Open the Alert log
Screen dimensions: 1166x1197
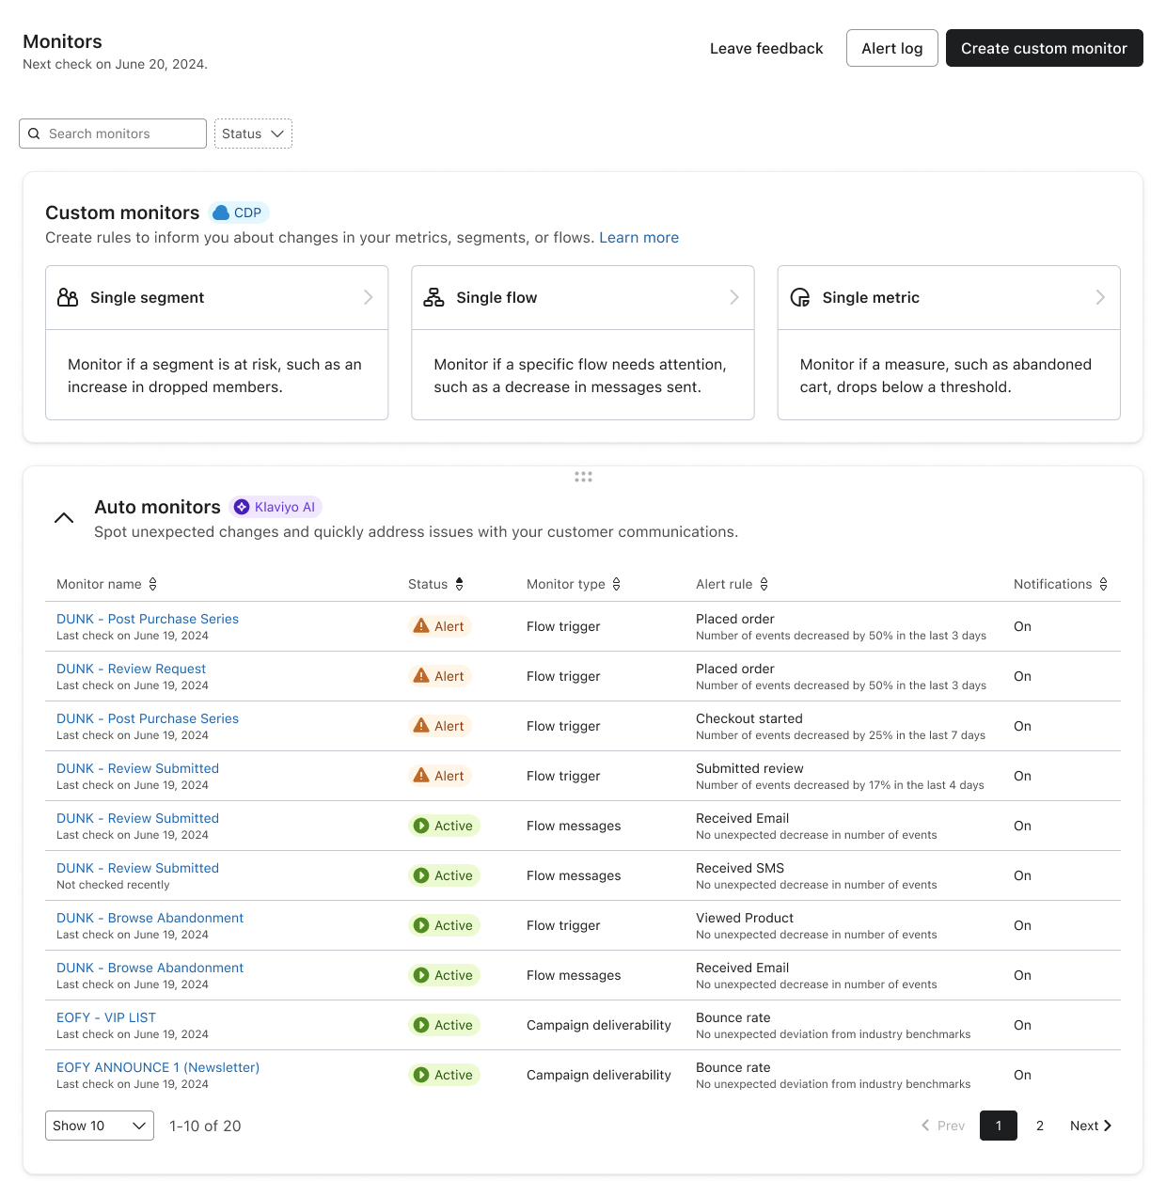click(891, 48)
